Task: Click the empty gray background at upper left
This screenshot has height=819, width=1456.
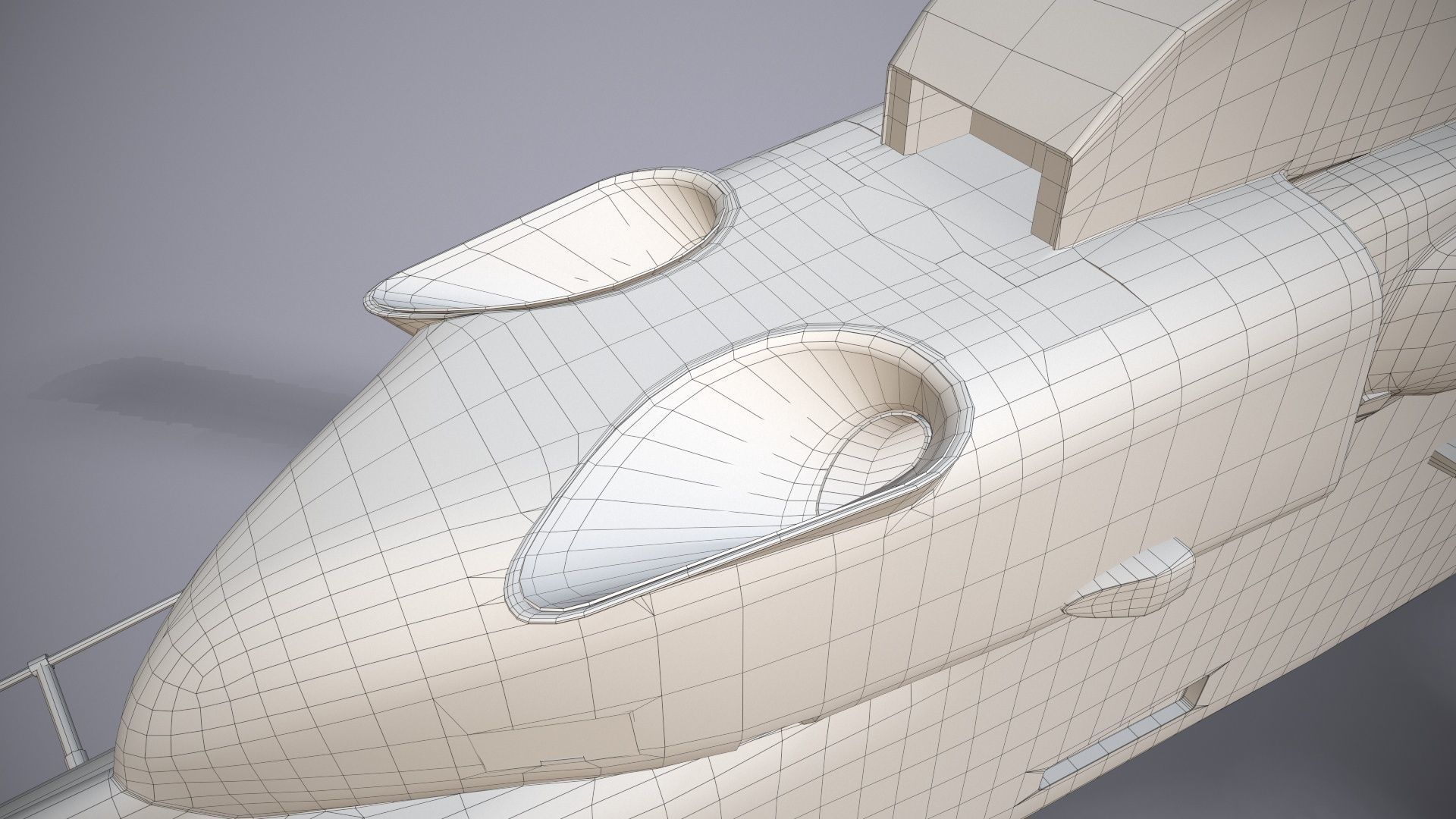Action: 227,114
